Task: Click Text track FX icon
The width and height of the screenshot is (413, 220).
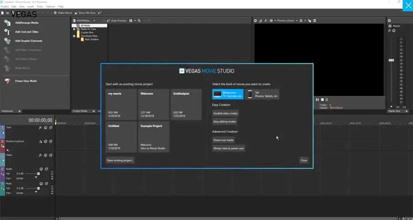Action: click(40, 127)
